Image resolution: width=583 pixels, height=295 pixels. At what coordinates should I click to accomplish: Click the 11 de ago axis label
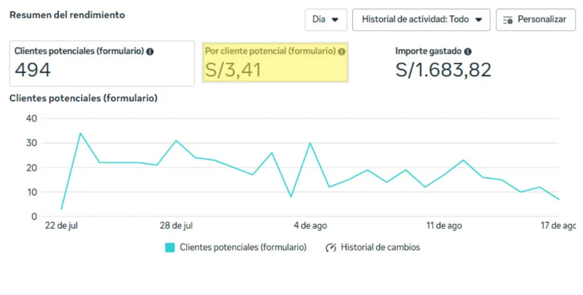(444, 226)
